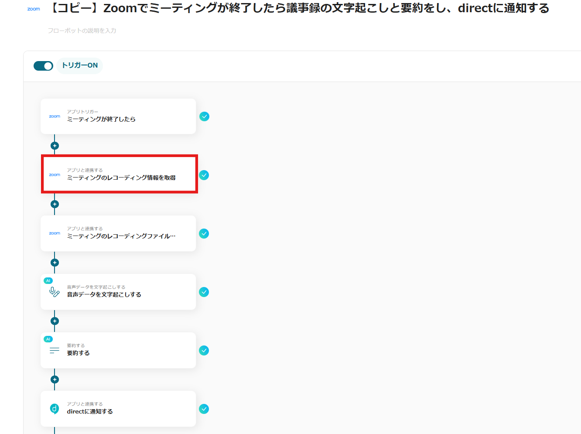
Task: Open the ミーティングのレコーディングファイル… step
Action: tap(118, 233)
